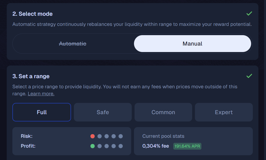Click the green first Profit indicator dot

click(92, 146)
